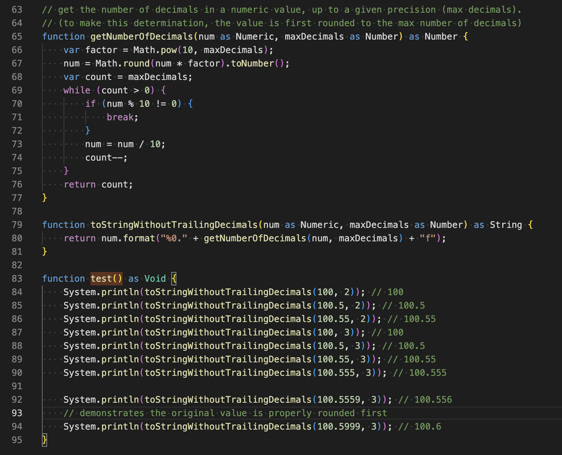Click the 'break;' statement
This screenshot has width=562, height=455.
click(x=122, y=117)
